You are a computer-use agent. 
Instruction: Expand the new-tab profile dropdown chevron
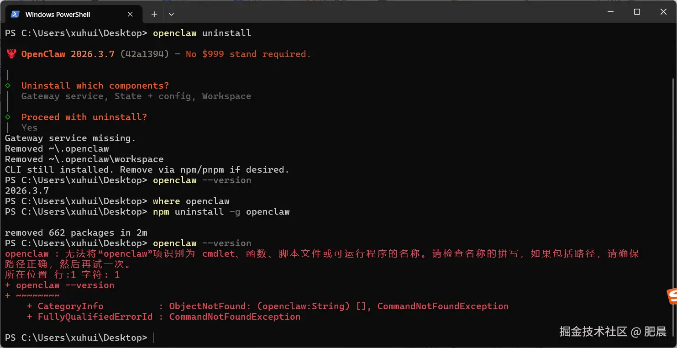point(171,14)
